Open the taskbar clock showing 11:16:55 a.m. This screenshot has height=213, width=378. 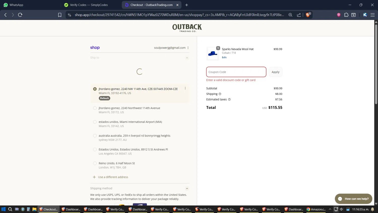361,209
